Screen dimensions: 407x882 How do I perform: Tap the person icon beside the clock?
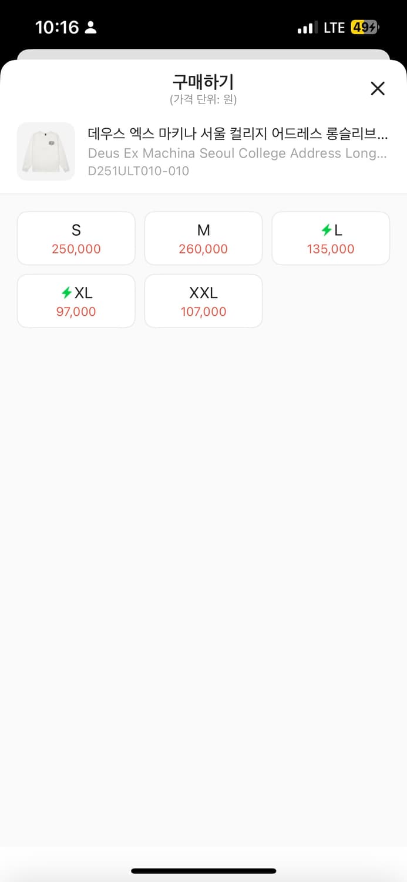pos(90,28)
